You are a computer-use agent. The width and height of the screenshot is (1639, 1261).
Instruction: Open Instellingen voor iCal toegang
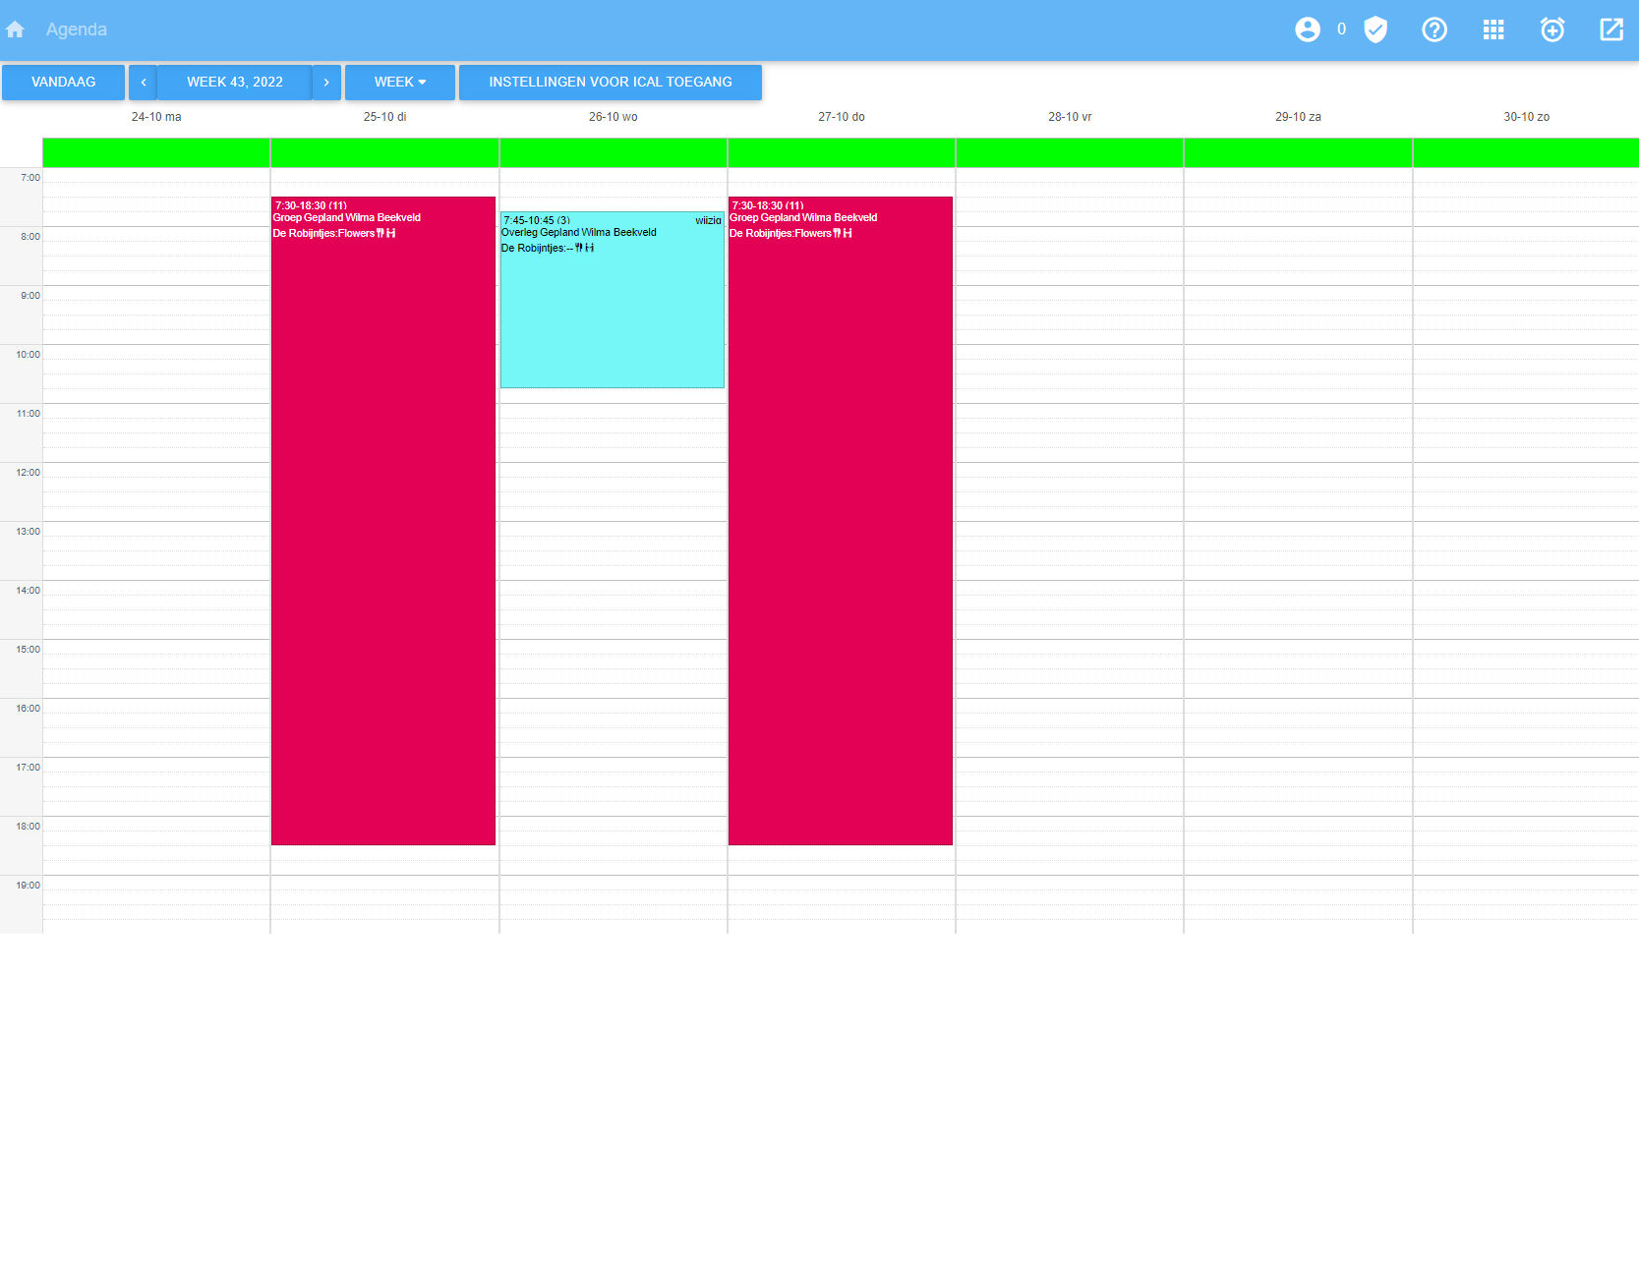coord(610,83)
